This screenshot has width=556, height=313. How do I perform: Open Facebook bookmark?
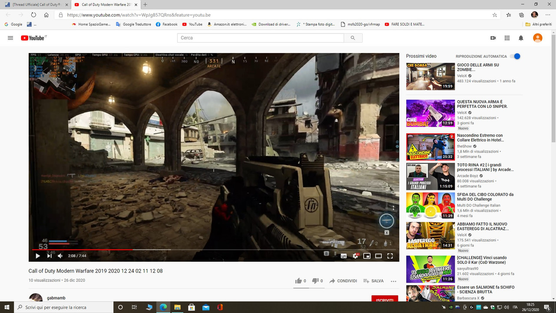(x=166, y=24)
